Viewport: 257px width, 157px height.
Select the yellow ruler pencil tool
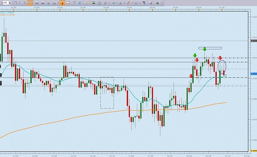(x=87, y=3)
